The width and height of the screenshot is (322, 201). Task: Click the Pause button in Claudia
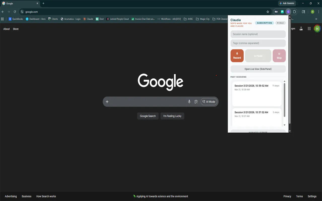258,56
